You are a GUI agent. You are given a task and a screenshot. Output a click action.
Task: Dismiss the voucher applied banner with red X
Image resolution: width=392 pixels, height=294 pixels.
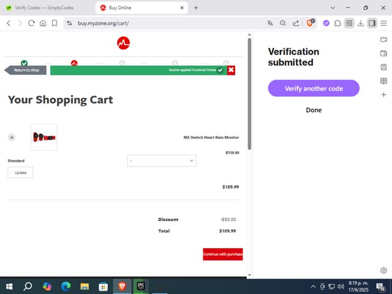click(231, 70)
